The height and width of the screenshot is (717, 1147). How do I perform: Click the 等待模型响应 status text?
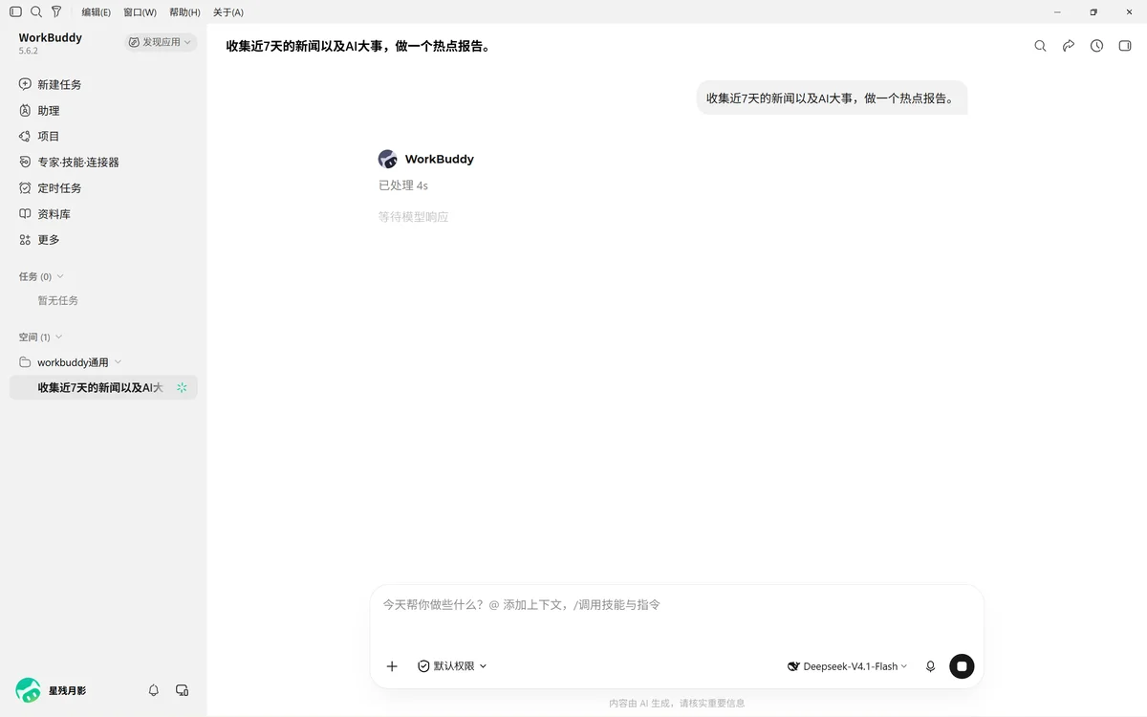click(413, 217)
